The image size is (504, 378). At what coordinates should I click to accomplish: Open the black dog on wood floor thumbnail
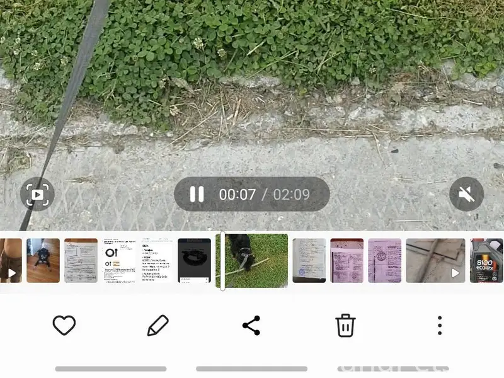pos(43,260)
